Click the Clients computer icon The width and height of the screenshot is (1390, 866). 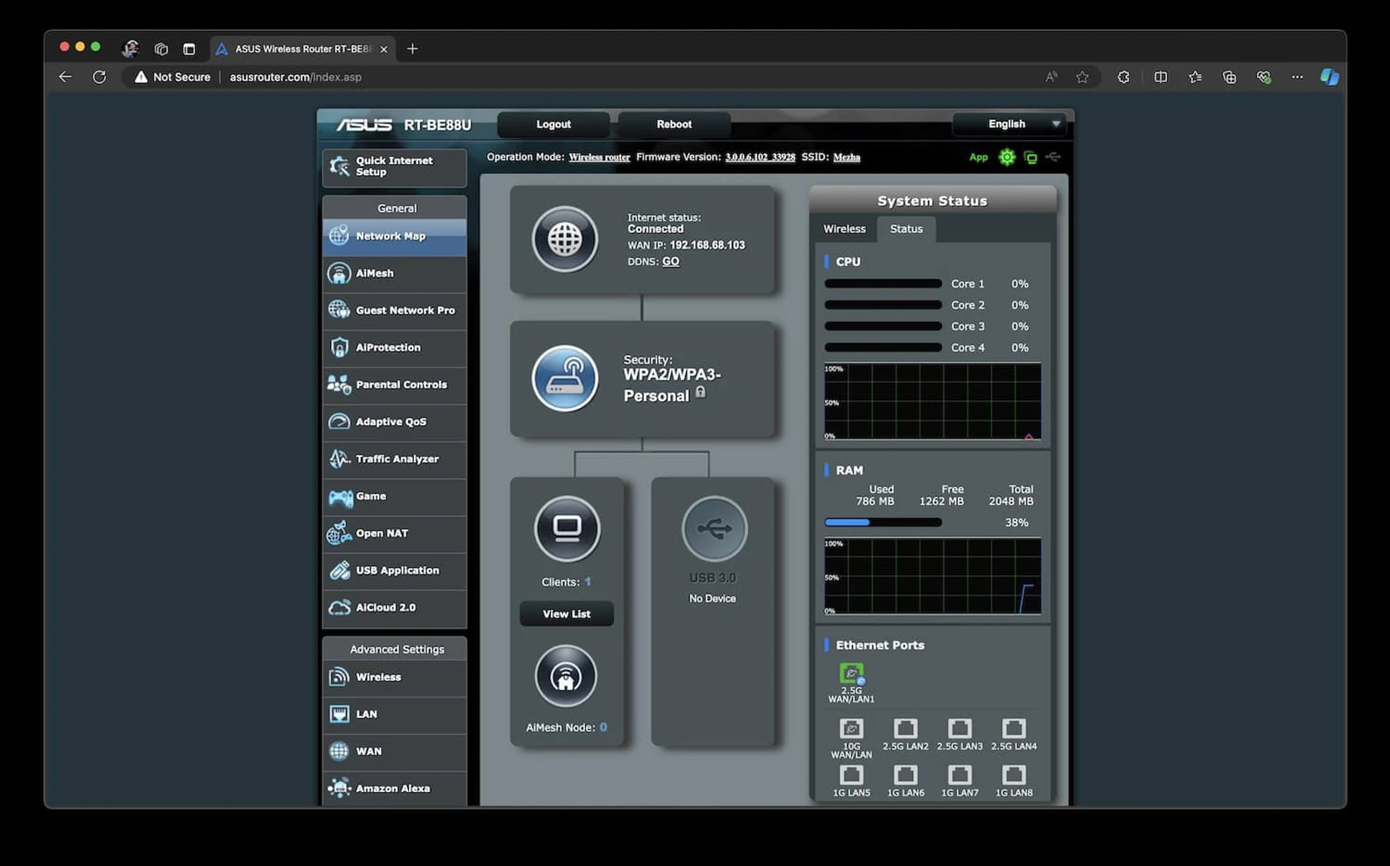[567, 529]
